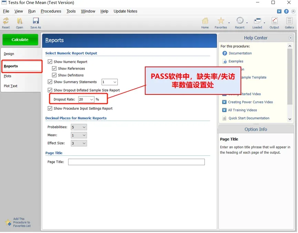
Task: Collapse the Help Center panel chevron
Action: [291, 38]
